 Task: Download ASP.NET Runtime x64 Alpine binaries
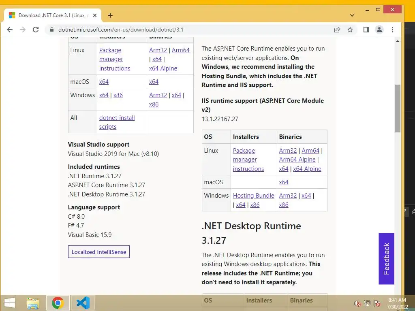(307, 169)
